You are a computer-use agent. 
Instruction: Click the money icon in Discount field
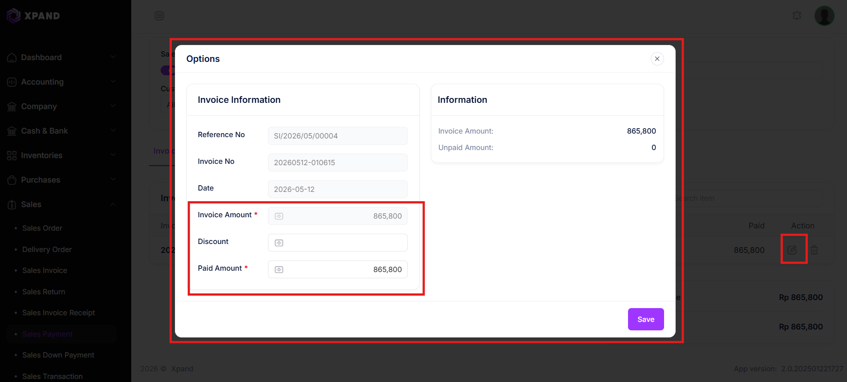[279, 243]
